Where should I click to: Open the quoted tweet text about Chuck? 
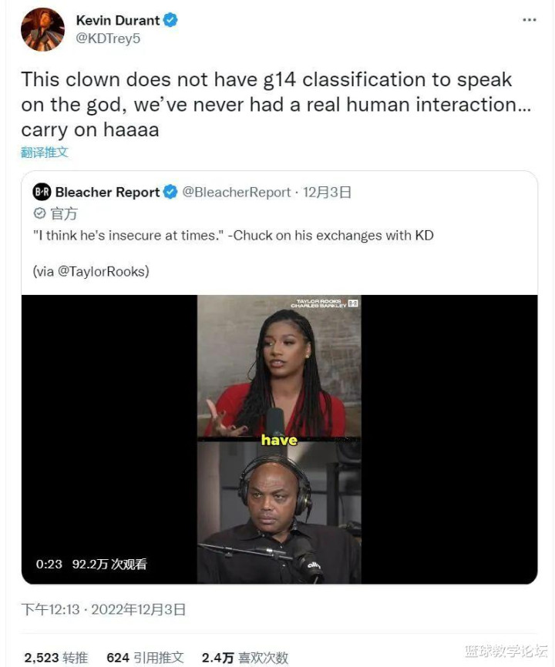coord(234,235)
